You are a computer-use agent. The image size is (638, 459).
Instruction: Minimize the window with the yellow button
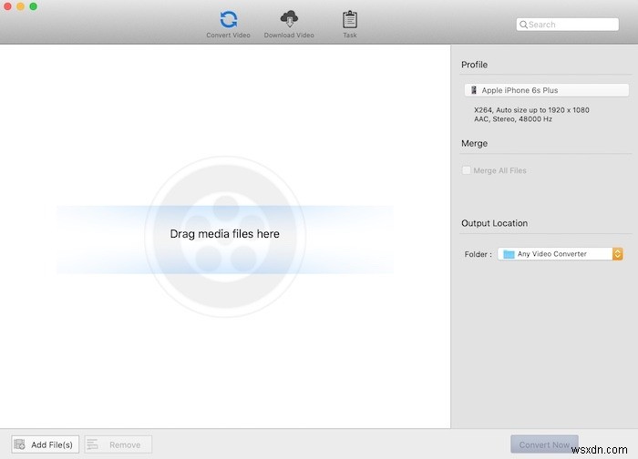(x=20, y=6)
